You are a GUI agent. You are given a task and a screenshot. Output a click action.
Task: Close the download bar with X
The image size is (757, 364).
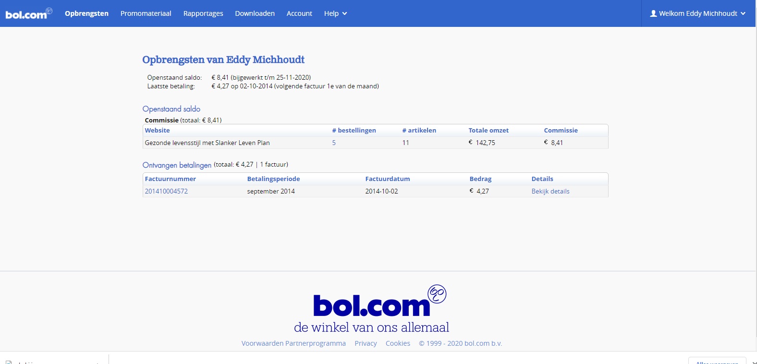[x=754, y=363]
